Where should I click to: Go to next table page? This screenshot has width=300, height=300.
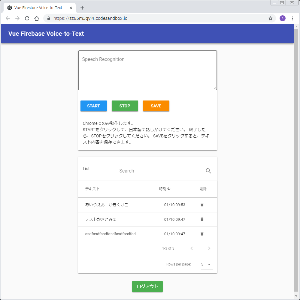209,248
